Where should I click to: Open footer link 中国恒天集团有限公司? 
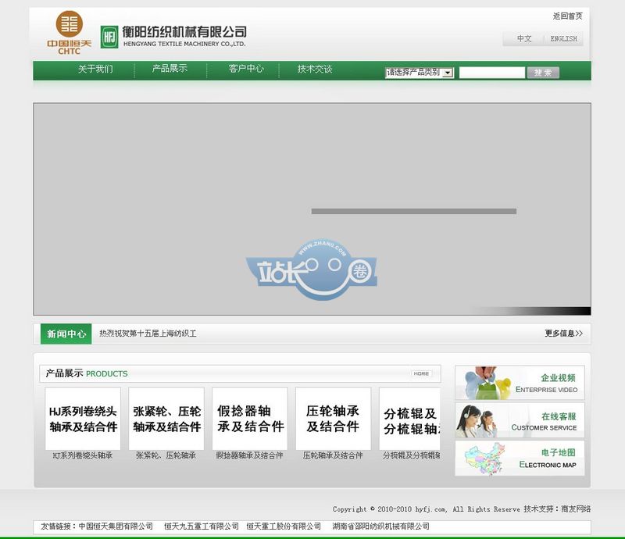coord(115,526)
